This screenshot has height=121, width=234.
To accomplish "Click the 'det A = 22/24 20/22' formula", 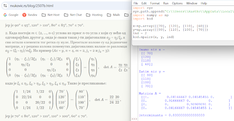I will click(x=108, y=100).
